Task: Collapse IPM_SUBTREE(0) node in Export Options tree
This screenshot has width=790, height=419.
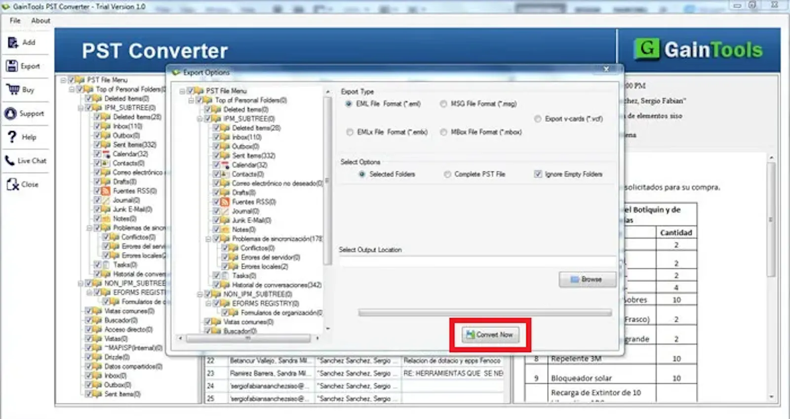Action: point(200,119)
